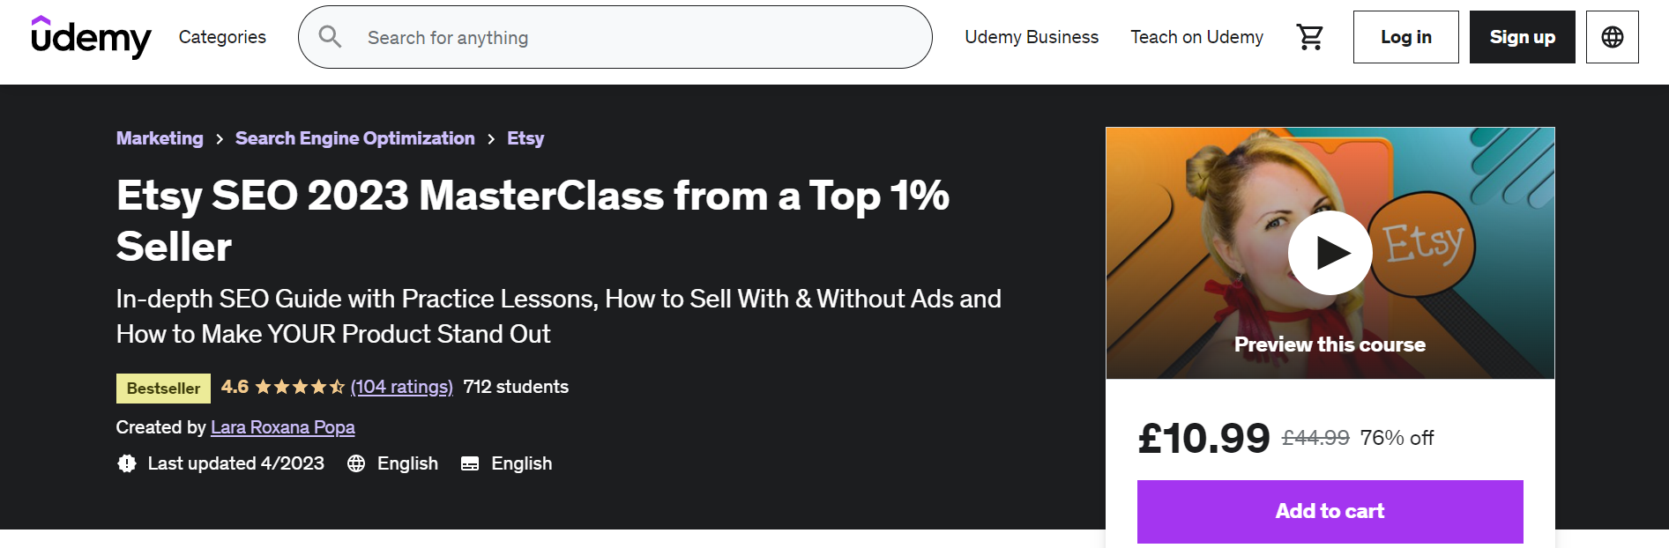The image size is (1669, 548).
Task: View the 104 ratings link
Action: (401, 387)
